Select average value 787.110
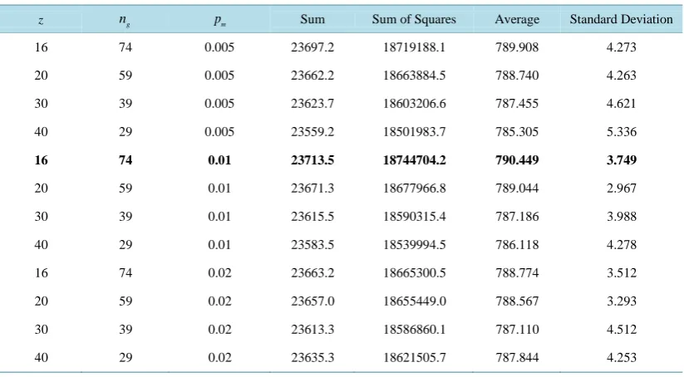684x377 pixels. tap(517, 330)
